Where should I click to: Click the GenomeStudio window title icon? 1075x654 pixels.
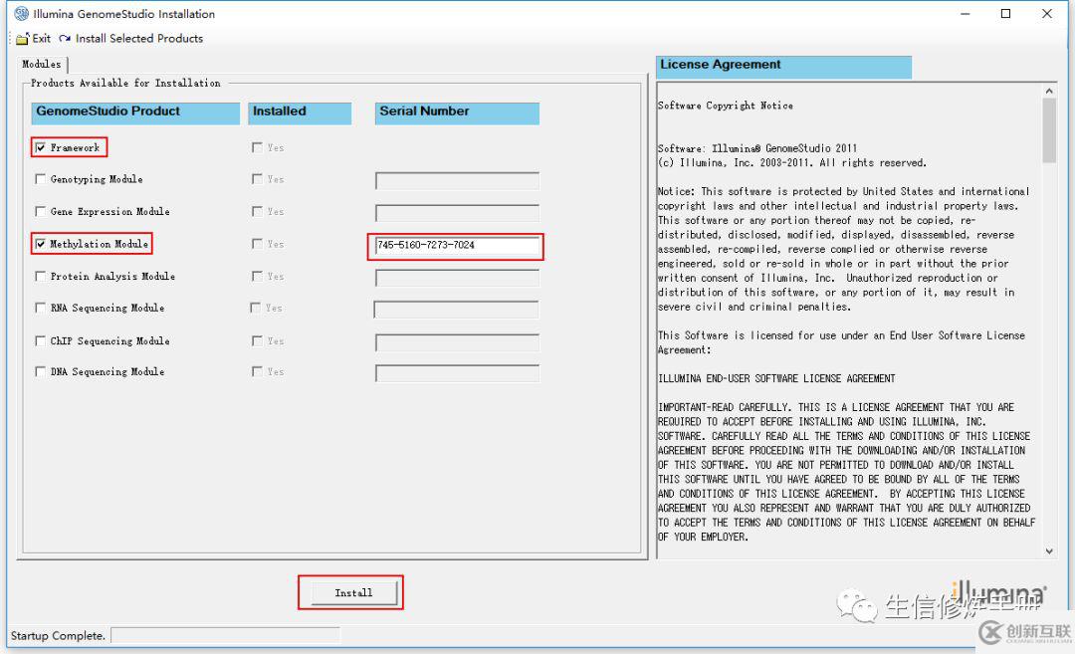tap(22, 14)
